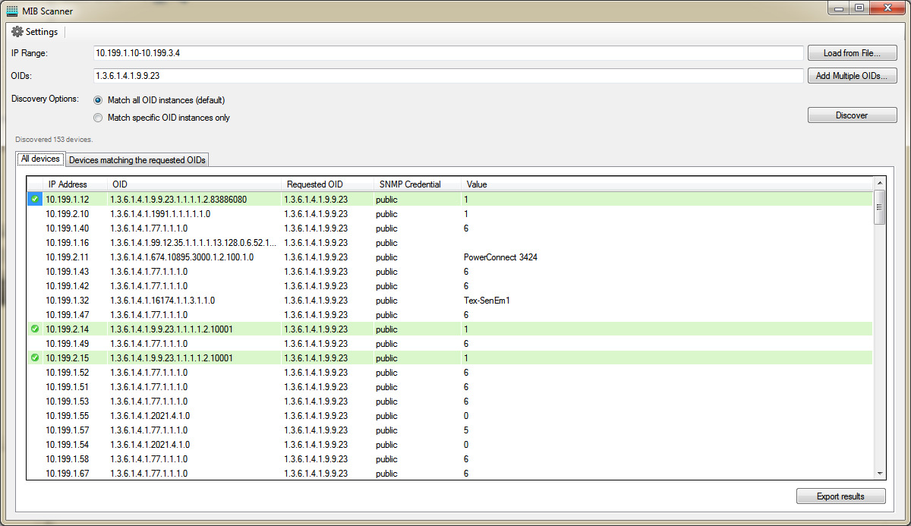The height and width of the screenshot is (526, 911).
Task: Open the All devices tab
Action: [40, 159]
